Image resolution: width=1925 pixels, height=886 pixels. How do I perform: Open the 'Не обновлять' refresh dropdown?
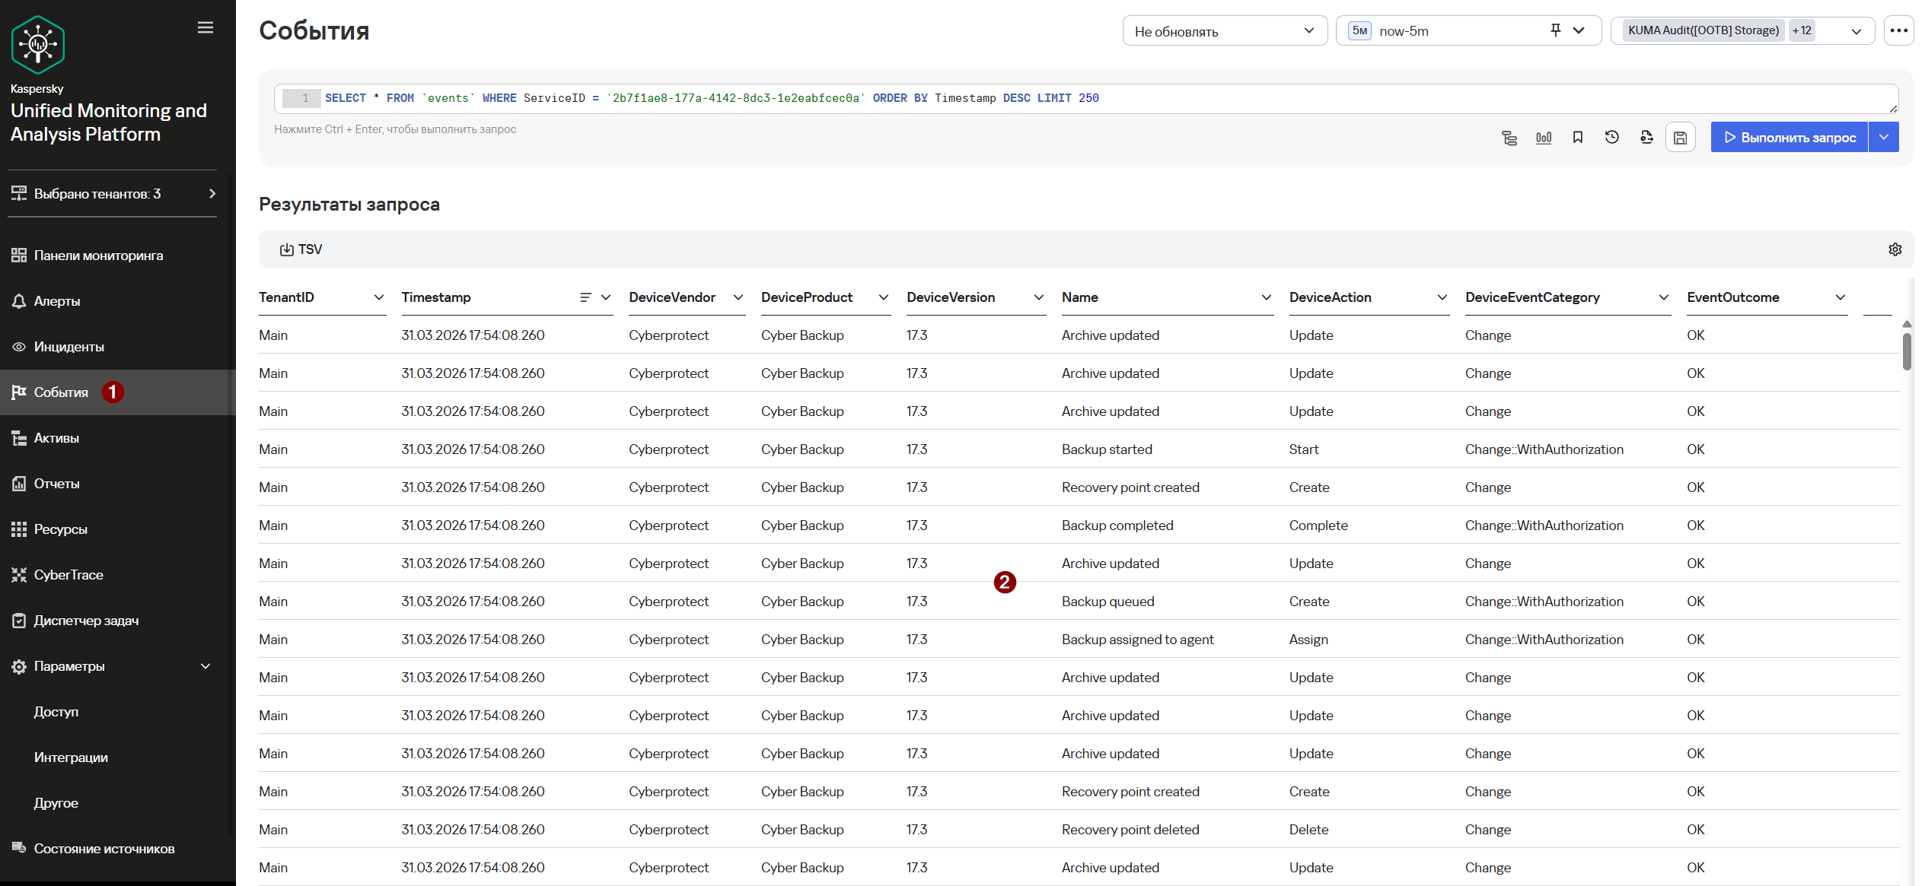click(x=1224, y=31)
